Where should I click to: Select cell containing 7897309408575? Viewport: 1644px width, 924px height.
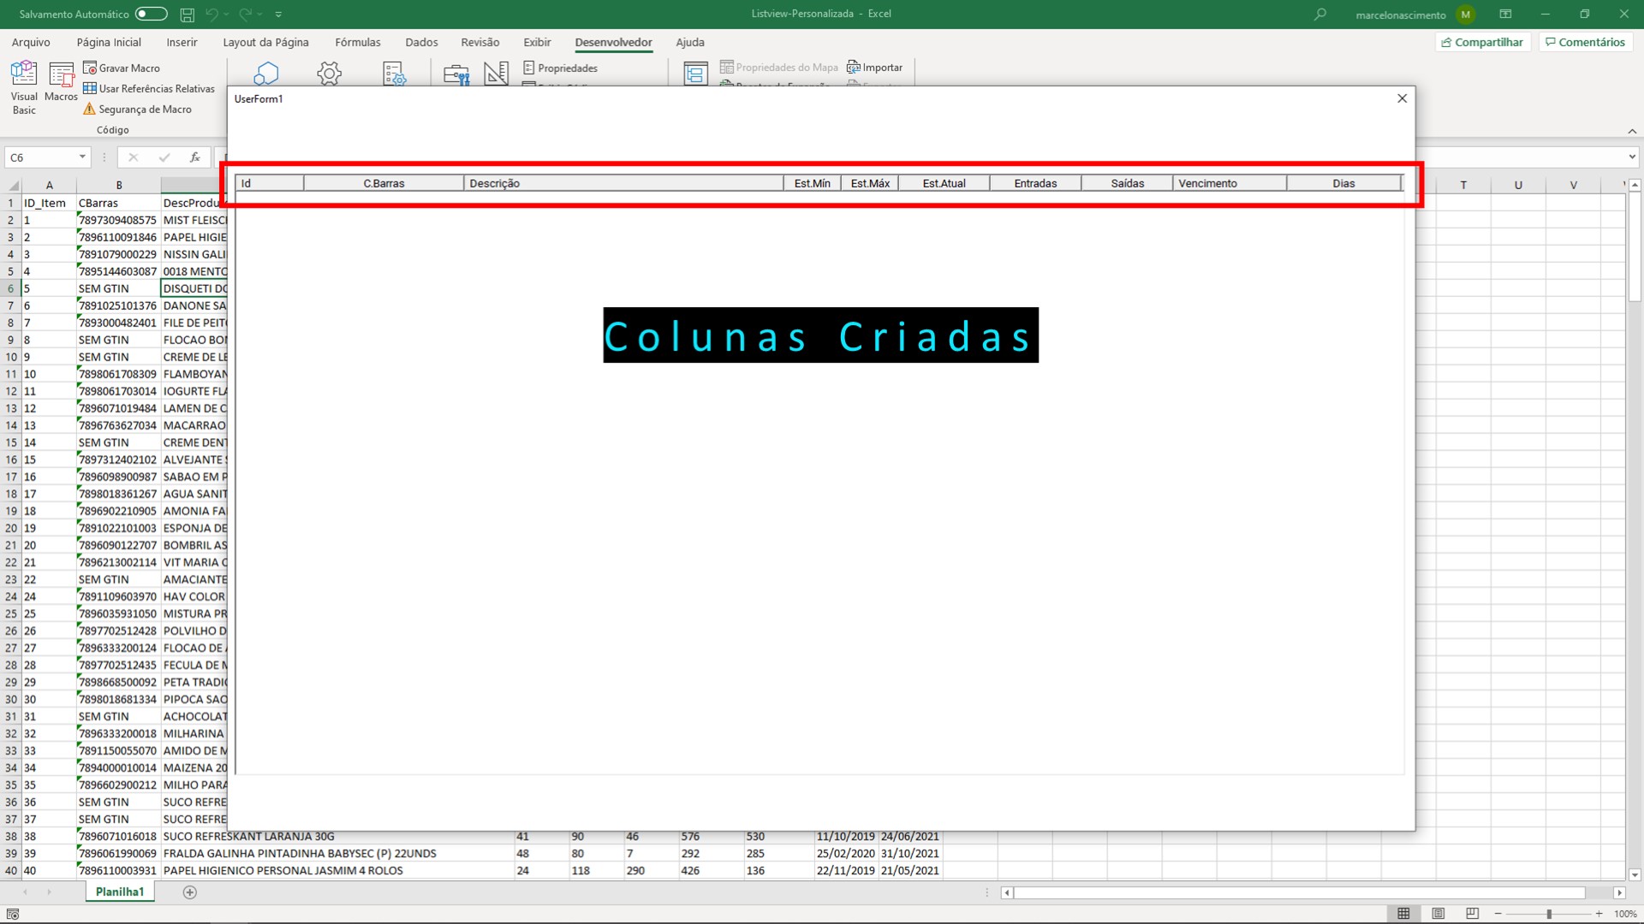(x=118, y=220)
